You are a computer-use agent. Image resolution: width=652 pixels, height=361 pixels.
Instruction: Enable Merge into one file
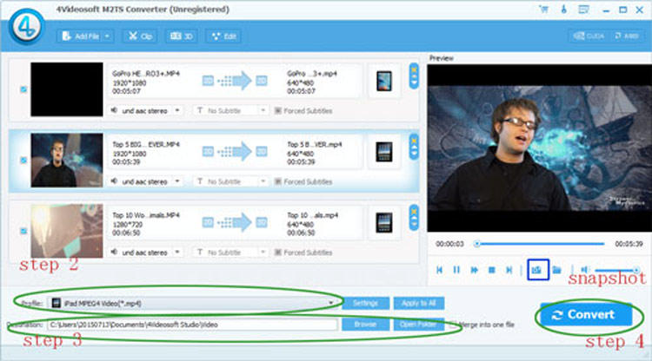[453, 325]
